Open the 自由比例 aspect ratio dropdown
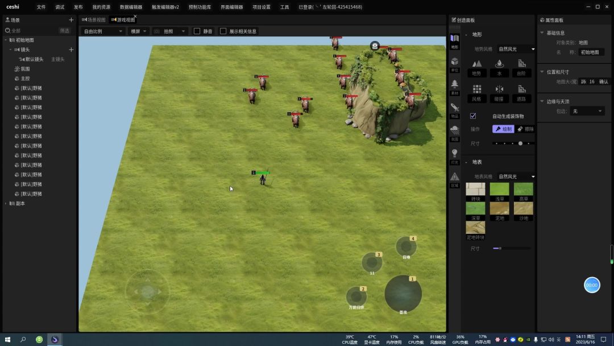 point(103,31)
